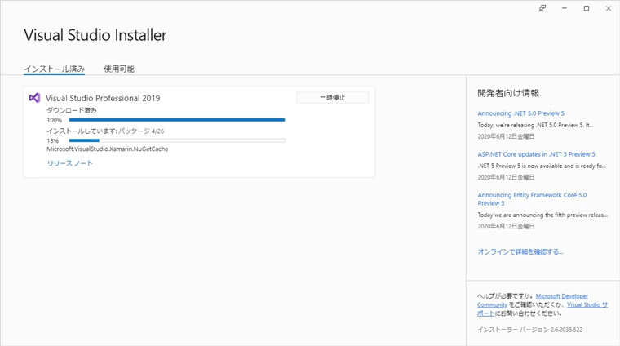Screen dimensions: 620x346
Task: Click the installer version 2.6.2035.522 text
Action: (529, 330)
